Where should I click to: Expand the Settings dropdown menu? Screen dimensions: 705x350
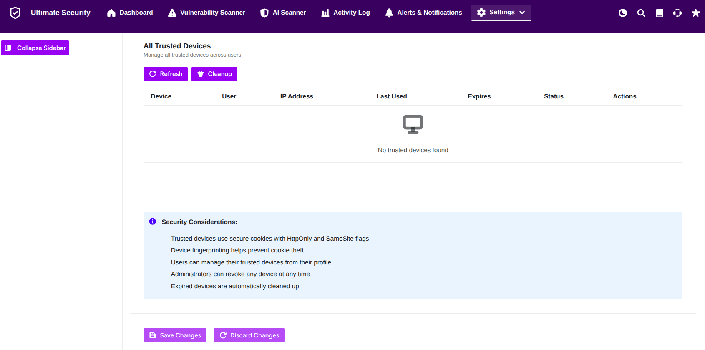point(501,13)
